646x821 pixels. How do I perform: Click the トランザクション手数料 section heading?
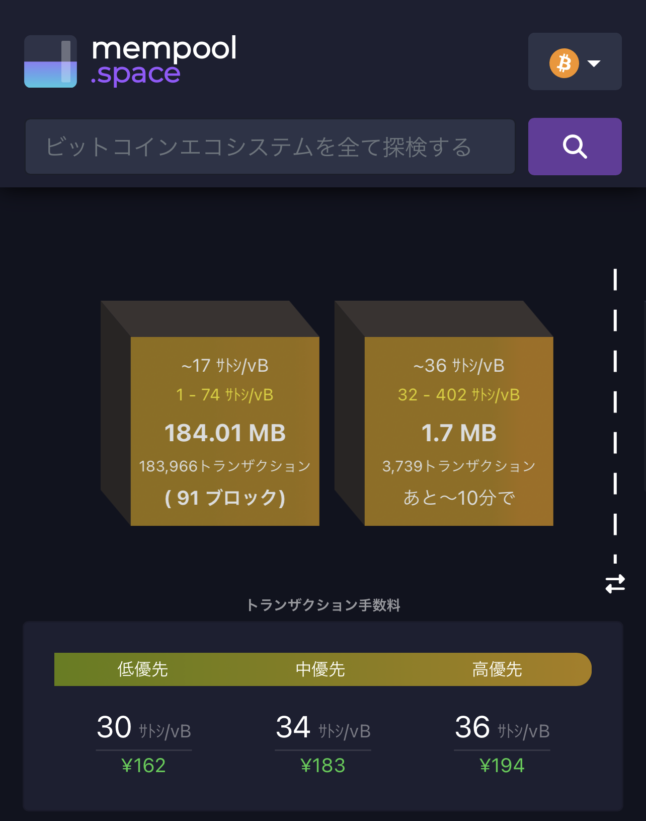coord(323,605)
